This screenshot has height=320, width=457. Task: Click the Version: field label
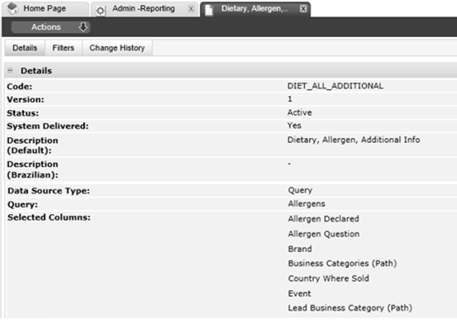coord(26,100)
